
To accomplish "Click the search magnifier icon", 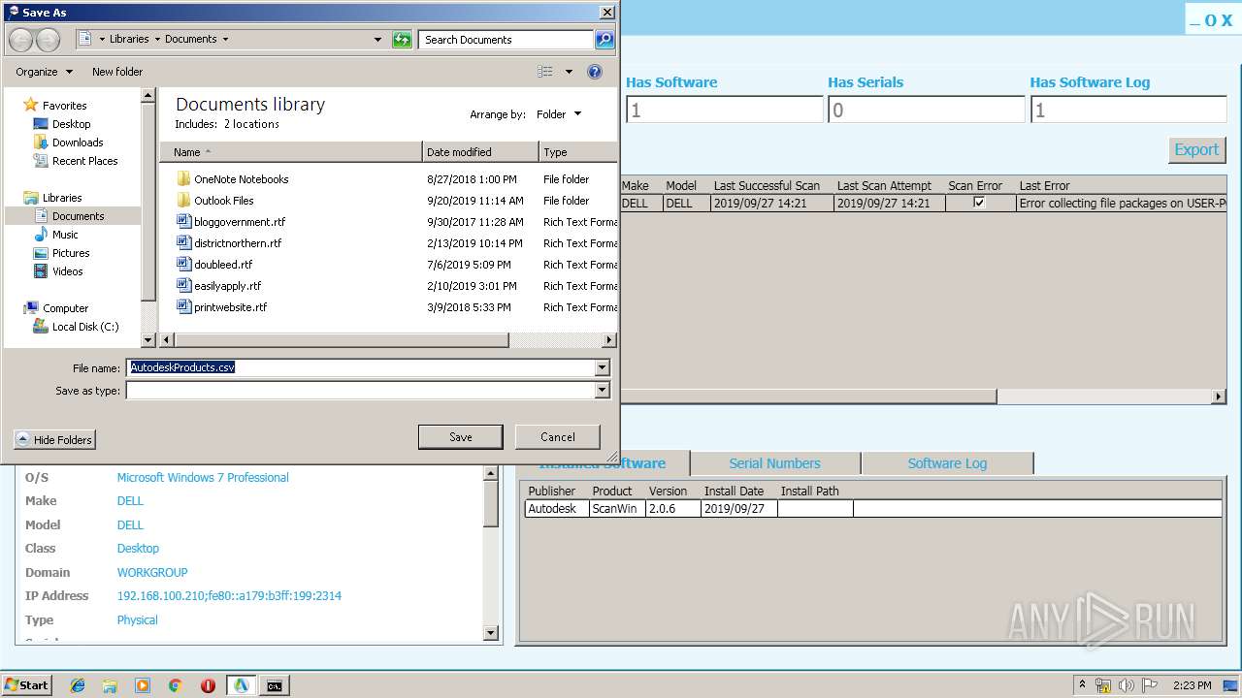I will tap(605, 40).
